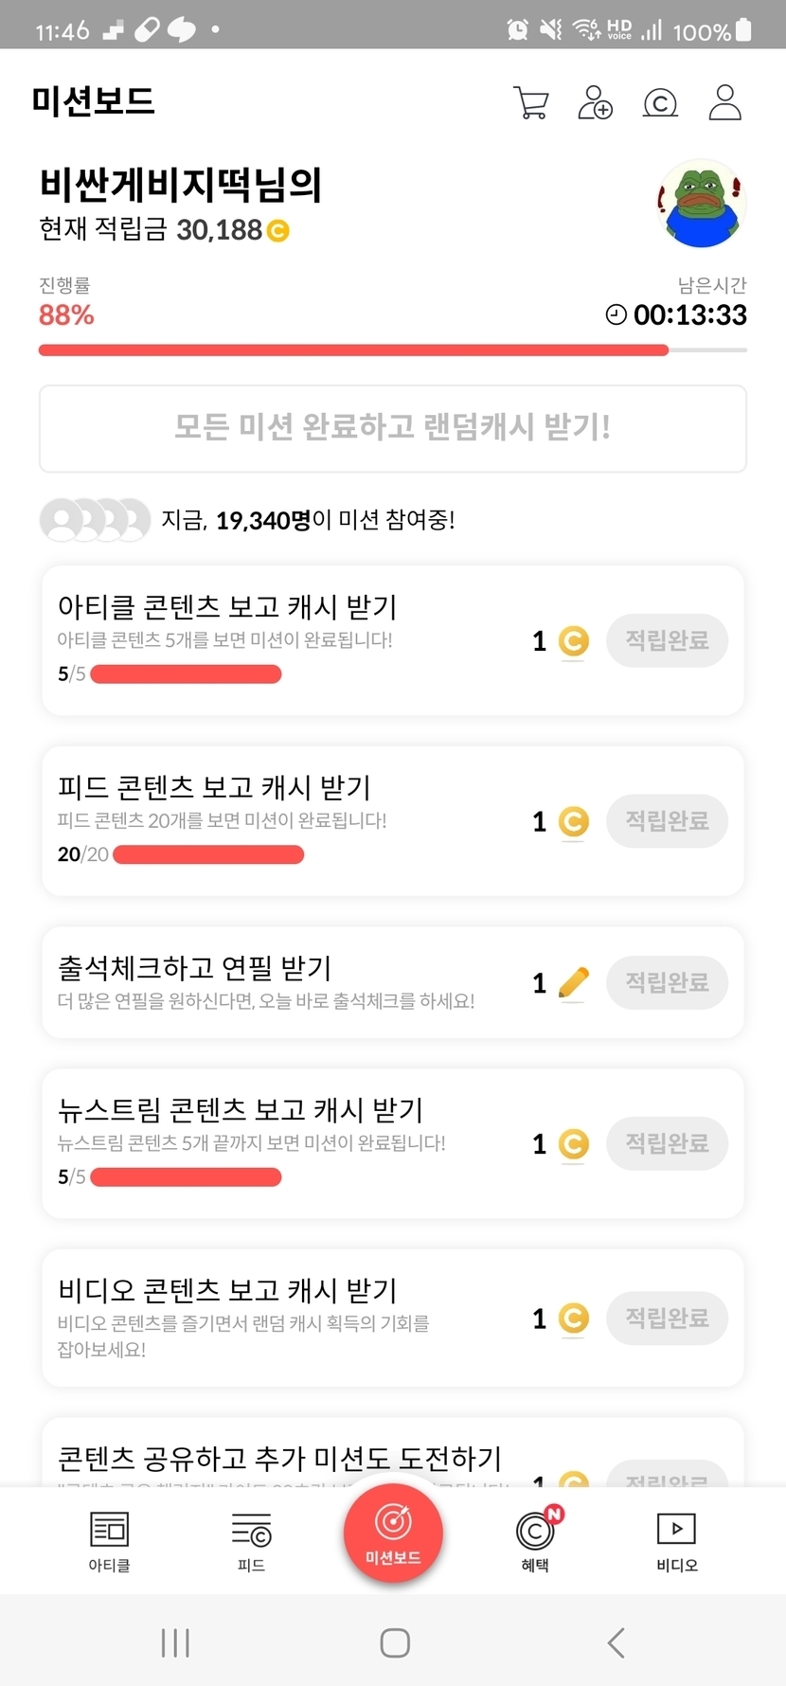Tap the add friend icon
Screen dimensions: 786x1686
595,102
